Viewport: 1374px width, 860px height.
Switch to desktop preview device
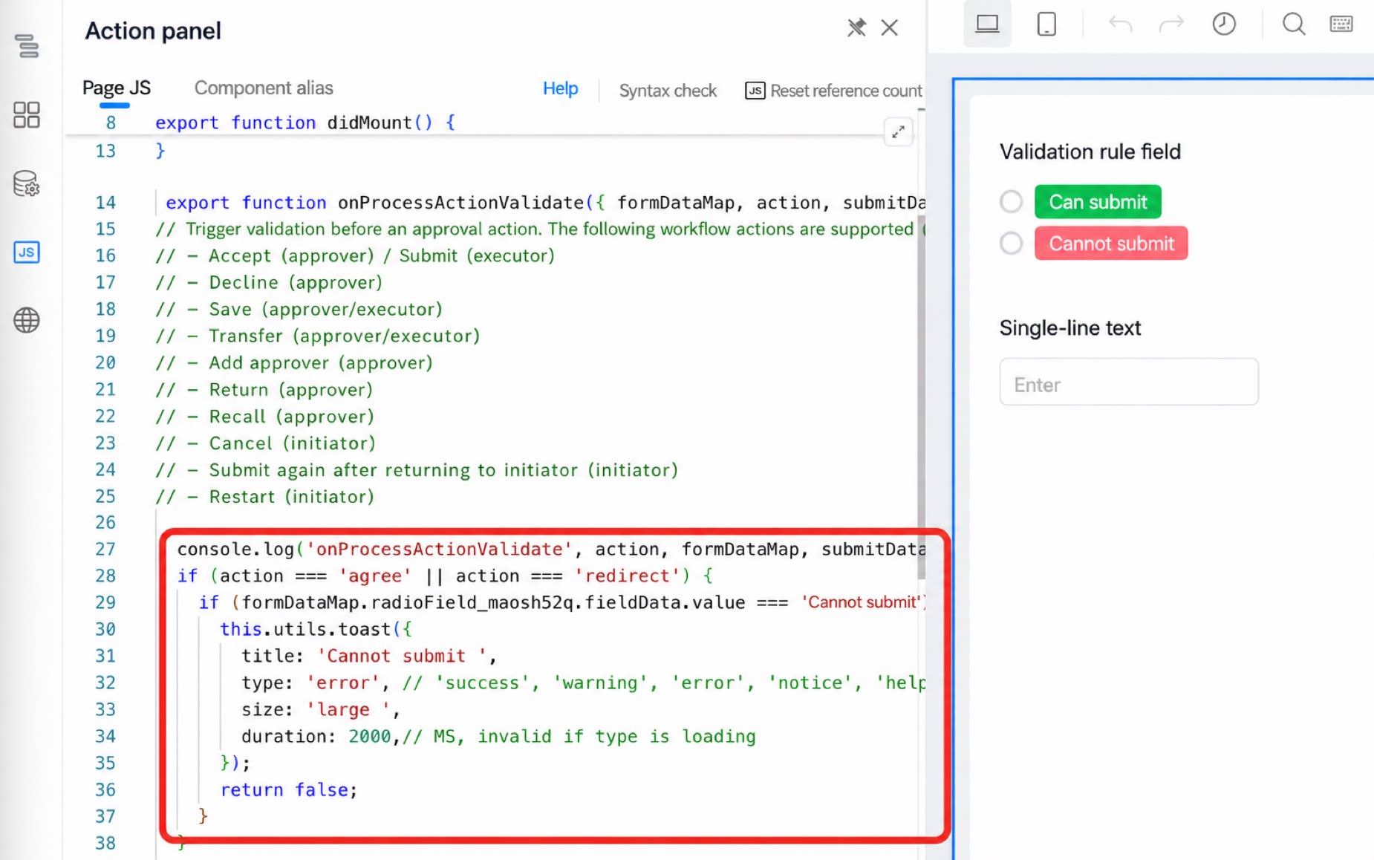[x=987, y=24]
